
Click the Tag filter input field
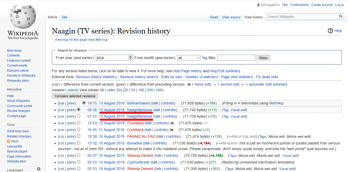236,58
